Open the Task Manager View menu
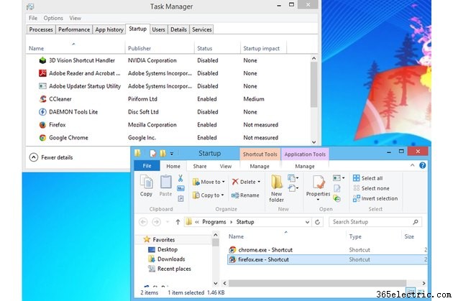The image size is (453, 301). pos(75,18)
